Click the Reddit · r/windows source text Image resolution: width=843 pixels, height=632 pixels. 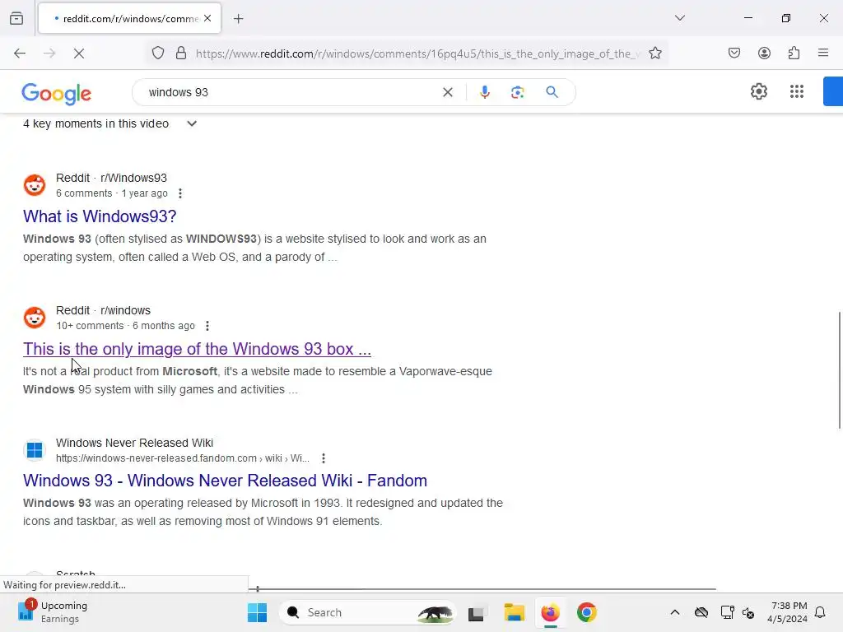(x=103, y=310)
